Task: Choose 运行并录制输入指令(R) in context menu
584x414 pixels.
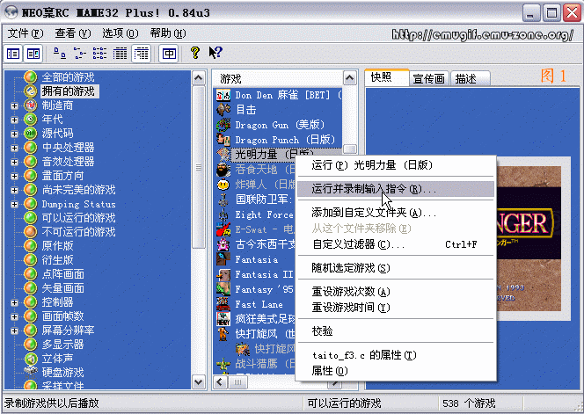Action: pos(396,189)
